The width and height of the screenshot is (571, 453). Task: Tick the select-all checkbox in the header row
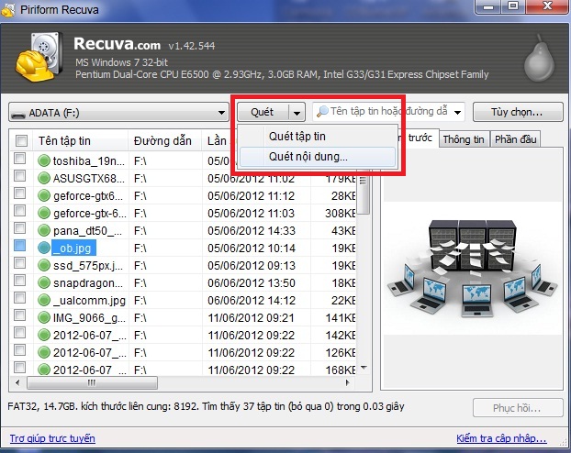click(x=21, y=140)
